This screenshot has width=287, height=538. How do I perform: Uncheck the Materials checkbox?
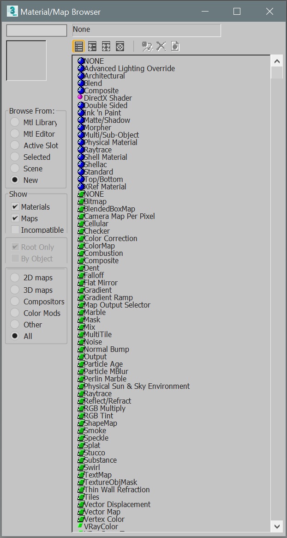pos(16,207)
